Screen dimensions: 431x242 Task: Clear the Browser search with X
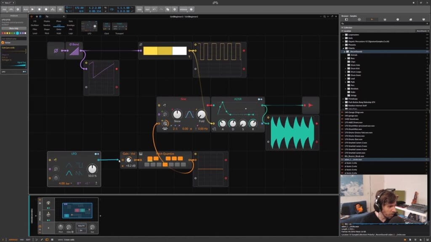pyautogui.click(x=427, y=24)
